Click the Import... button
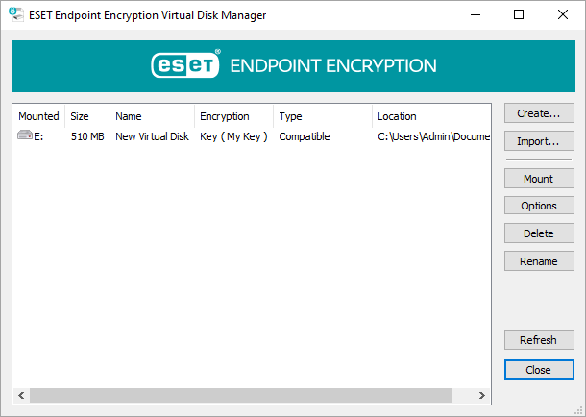The width and height of the screenshot is (586, 417). click(539, 141)
